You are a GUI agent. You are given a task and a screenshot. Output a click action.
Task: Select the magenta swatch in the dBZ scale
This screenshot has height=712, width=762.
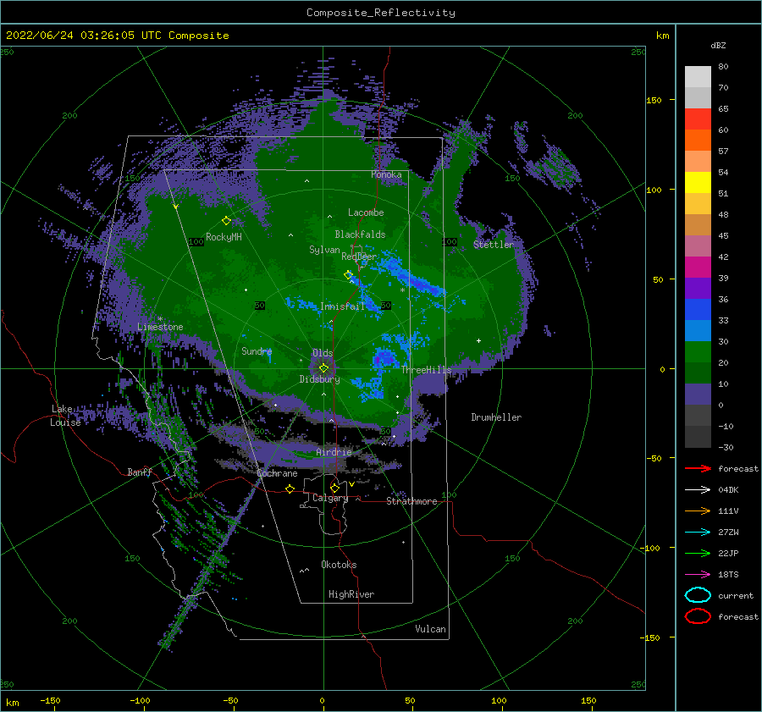[698, 267]
